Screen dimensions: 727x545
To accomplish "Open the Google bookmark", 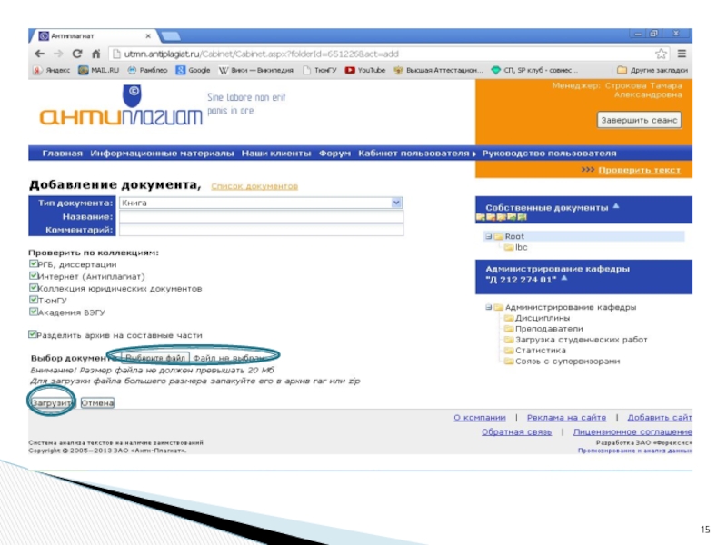I will (x=193, y=70).
